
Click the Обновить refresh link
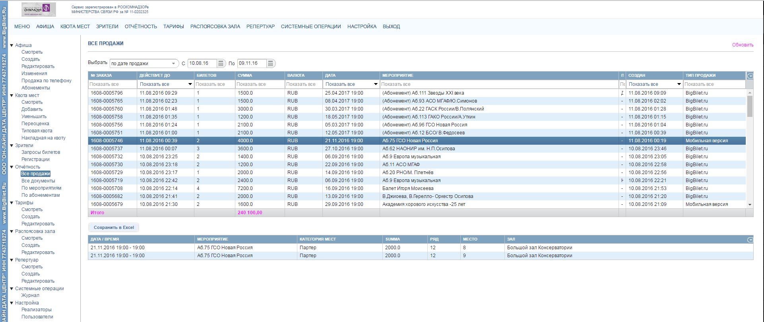[743, 45]
